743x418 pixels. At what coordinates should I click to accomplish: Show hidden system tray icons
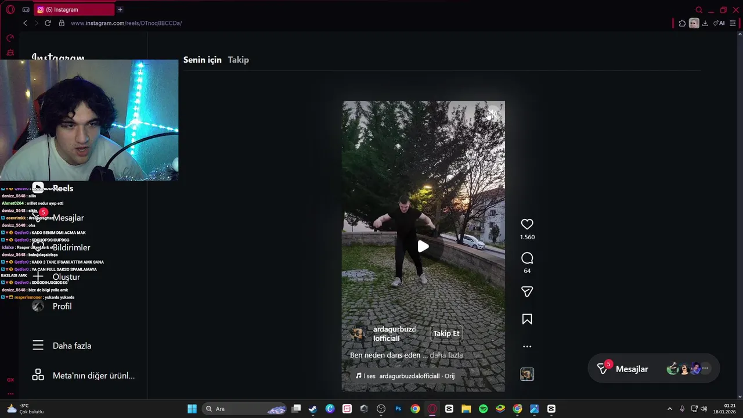tap(669, 409)
